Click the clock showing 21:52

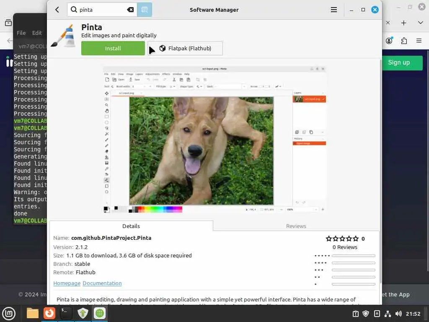[x=413, y=314]
